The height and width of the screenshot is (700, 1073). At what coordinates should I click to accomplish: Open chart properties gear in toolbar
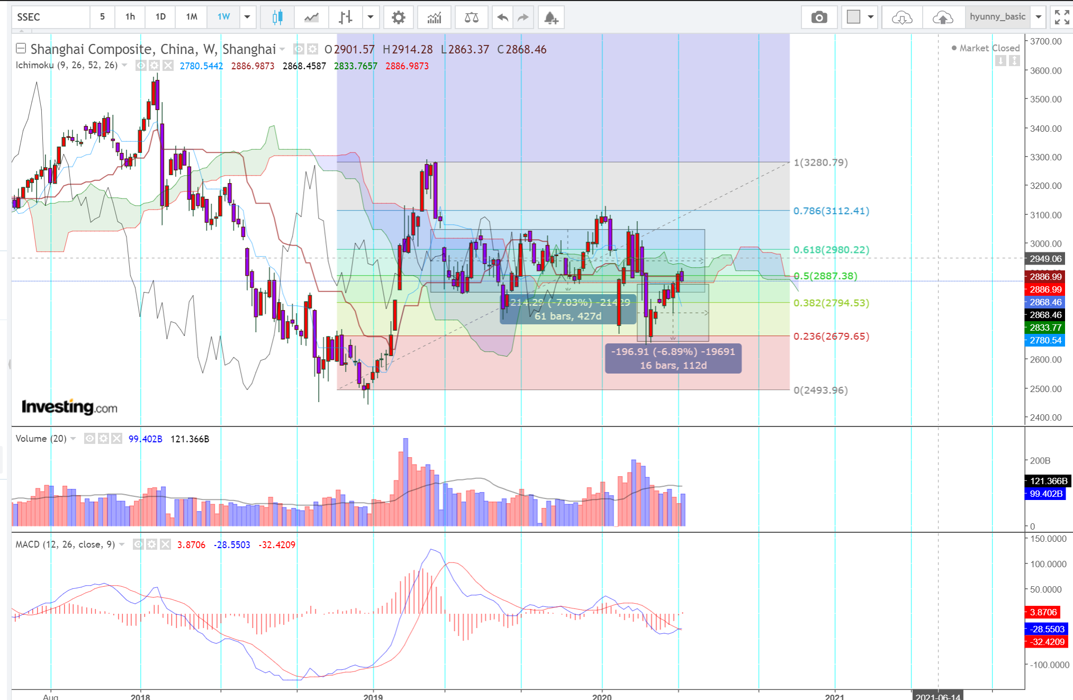pyautogui.click(x=398, y=17)
